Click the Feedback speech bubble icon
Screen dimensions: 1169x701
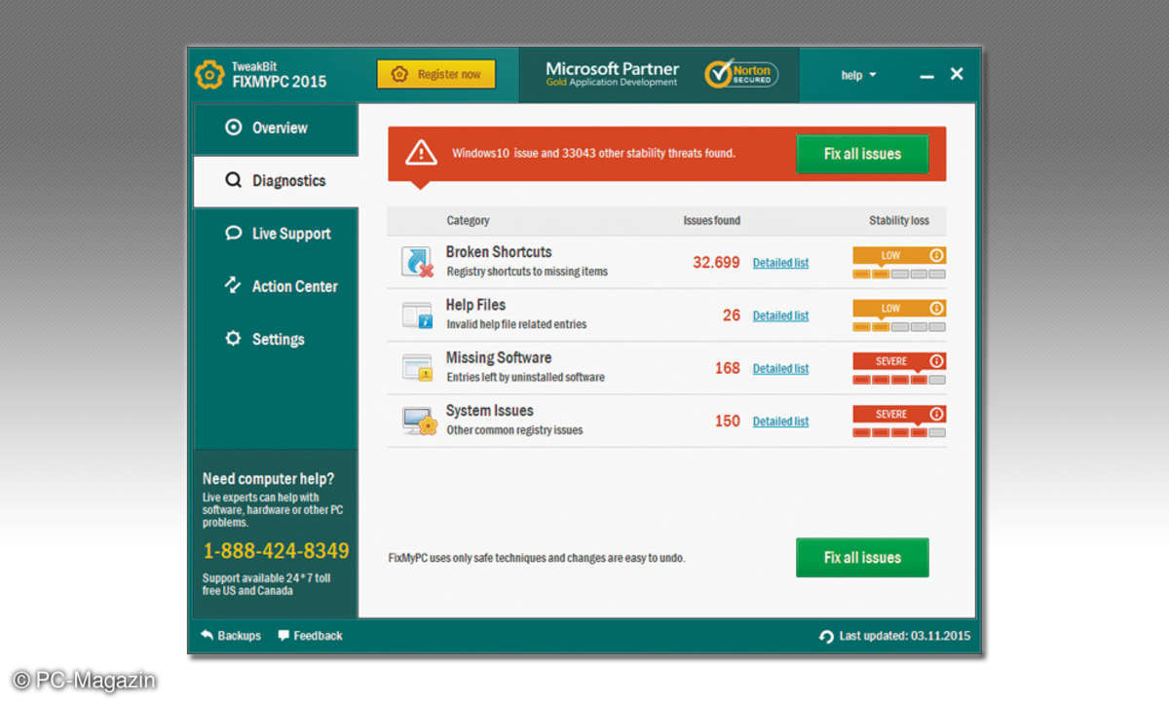pyautogui.click(x=283, y=635)
